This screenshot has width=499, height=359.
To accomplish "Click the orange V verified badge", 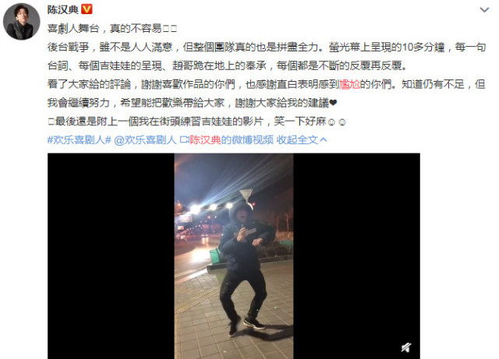I will coord(87,9).
